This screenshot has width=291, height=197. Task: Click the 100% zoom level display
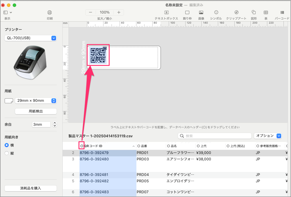coord(105,12)
